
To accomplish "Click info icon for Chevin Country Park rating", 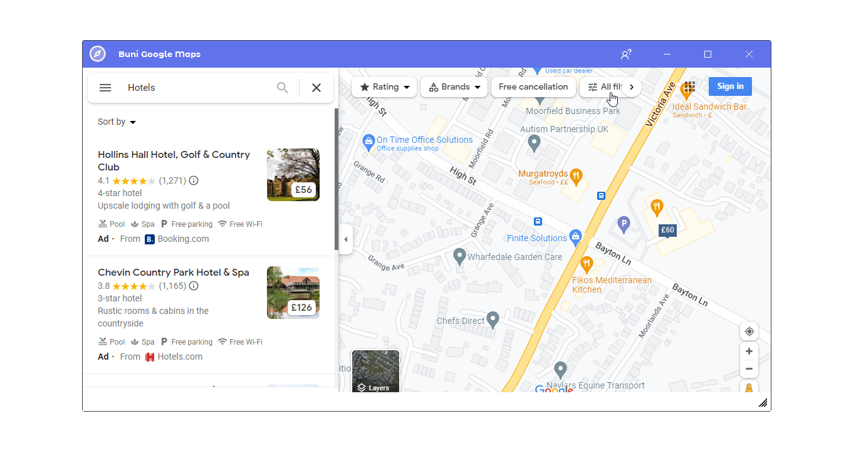I will tap(194, 286).
